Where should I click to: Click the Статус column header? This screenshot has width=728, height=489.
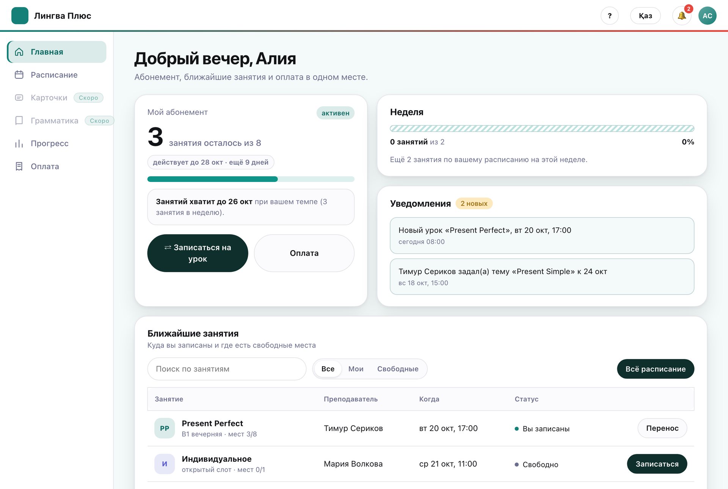[527, 399]
